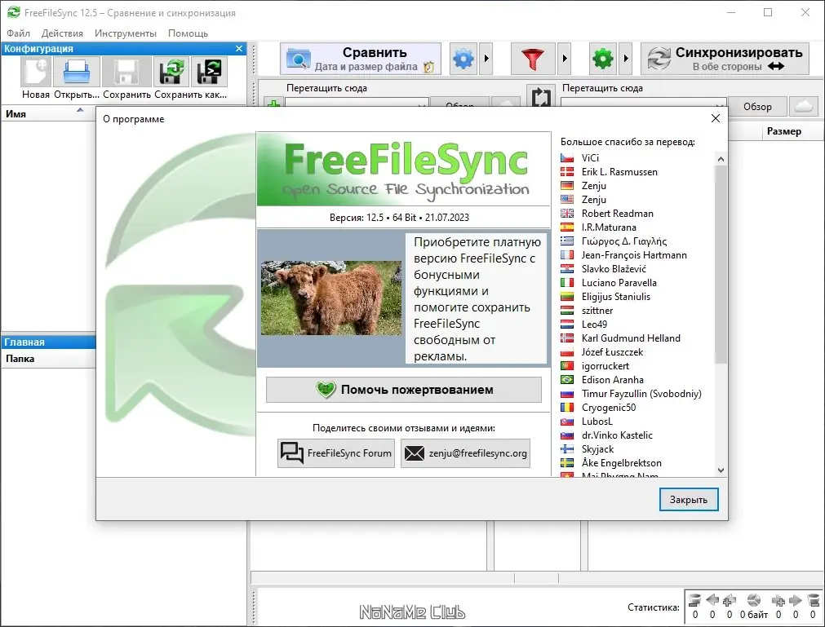Image resolution: width=825 pixels, height=627 pixels.
Task: Expand synchronization settings dropdown arrow
Action: 626,59
